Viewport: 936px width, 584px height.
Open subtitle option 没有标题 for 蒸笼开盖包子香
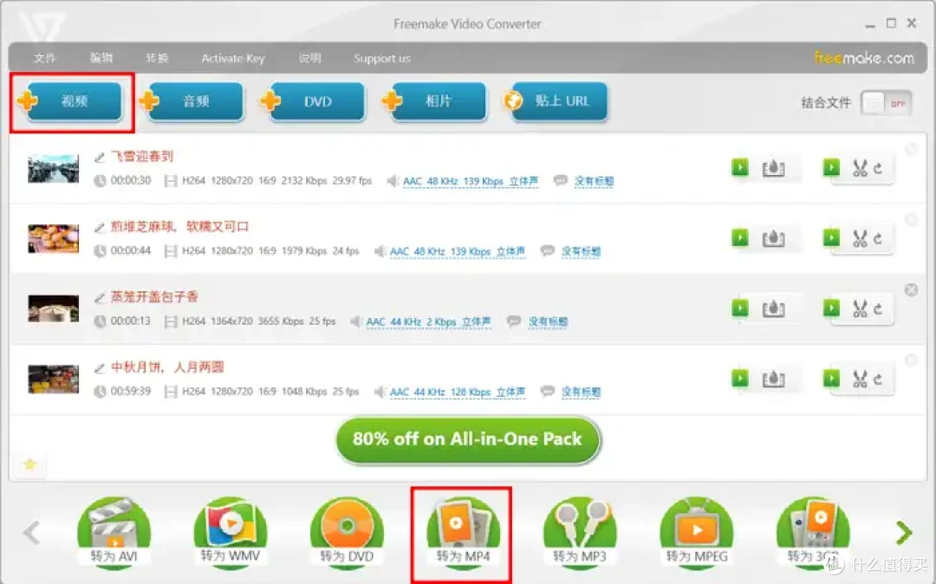[x=548, y=322]
